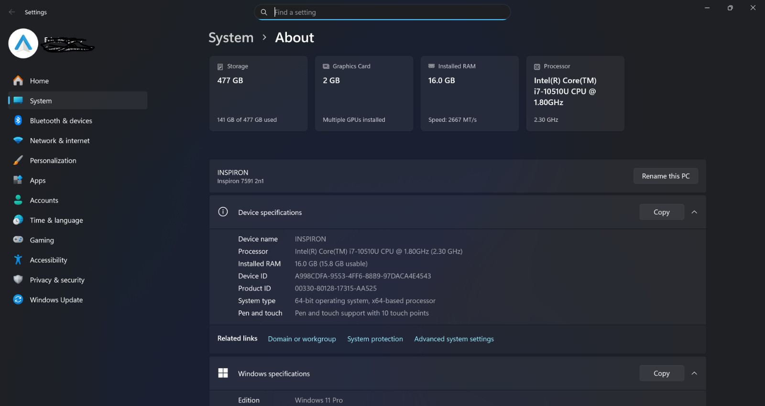Open the Processor info card
This screenshot has height=406, width=765.
[x=575, y=93]
